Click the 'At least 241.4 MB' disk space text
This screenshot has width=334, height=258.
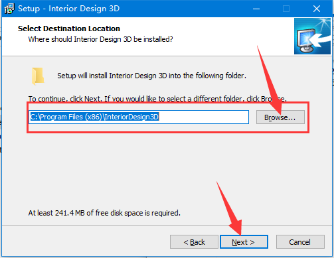click(104, 213)
